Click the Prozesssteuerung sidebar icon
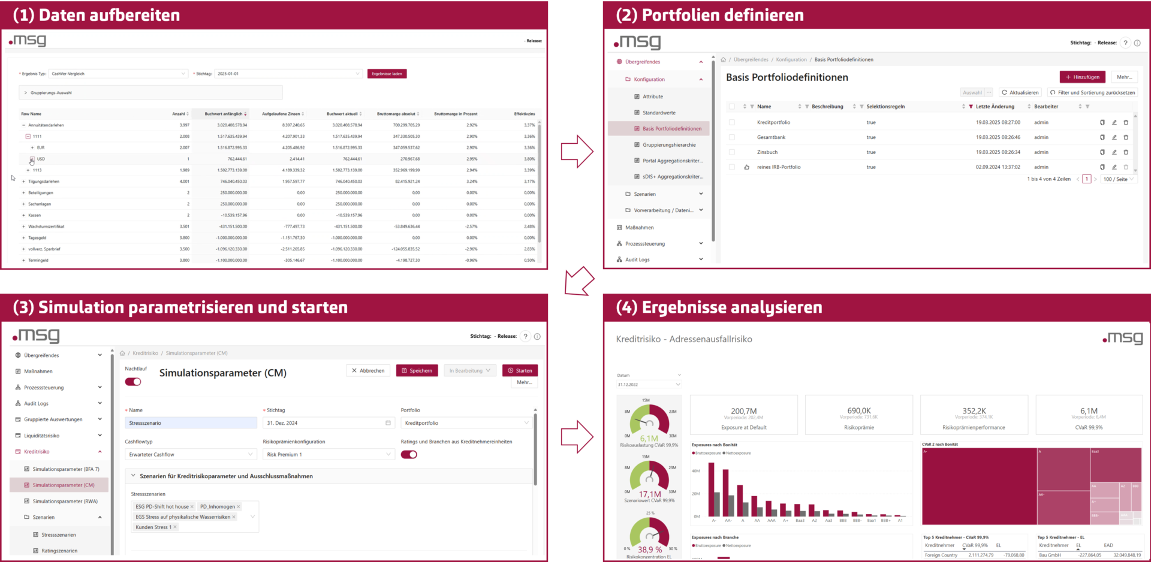 619,243
